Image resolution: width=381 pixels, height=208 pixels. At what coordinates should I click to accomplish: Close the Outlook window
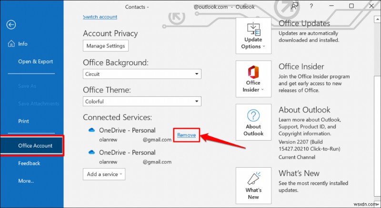[371, 6]
